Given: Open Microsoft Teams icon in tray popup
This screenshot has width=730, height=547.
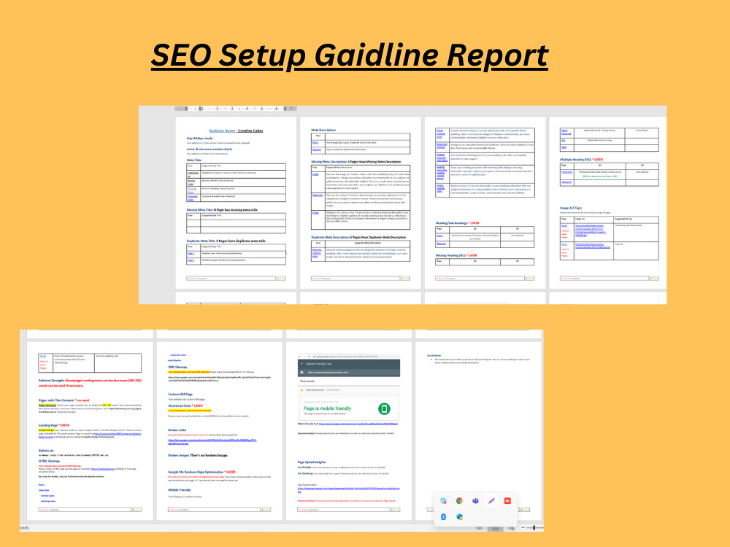Looking at the screenshot, I should coord(475,501).
